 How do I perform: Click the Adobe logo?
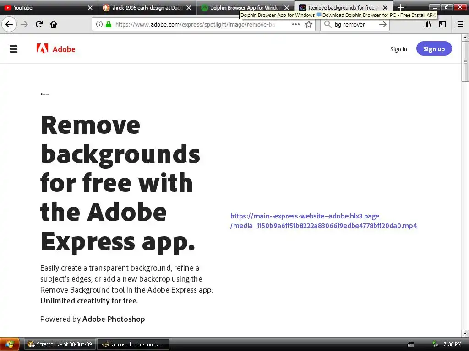tap(56, 48)
